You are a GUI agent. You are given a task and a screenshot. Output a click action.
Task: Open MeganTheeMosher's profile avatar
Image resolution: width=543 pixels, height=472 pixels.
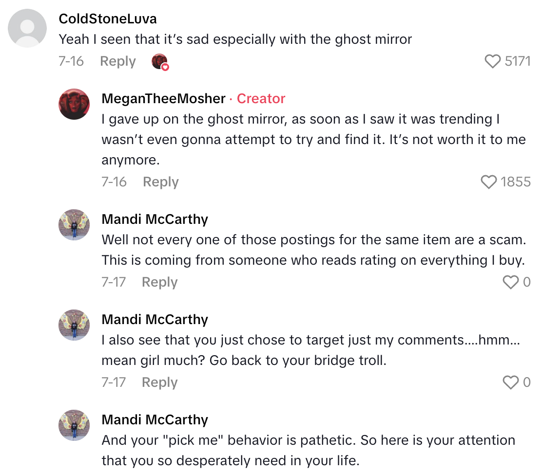[74, 104]
